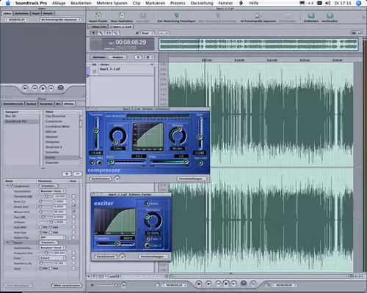Toggle cycle playback in transport bar
367x293 pixels.
[x=244, y=283]
